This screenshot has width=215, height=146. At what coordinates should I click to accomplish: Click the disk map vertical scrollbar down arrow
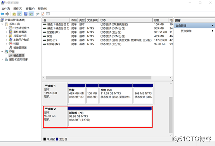click(171, 135)
